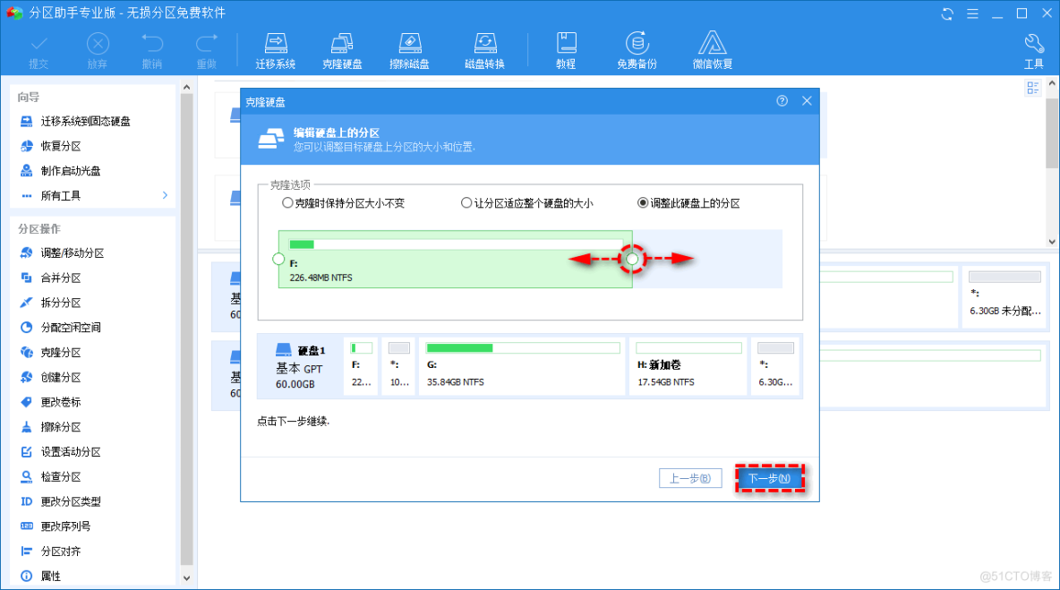This screenshot has width=1060, height=590.
Task: Choose 让分区适应整个硬盘的大小 radio option
Action: tap(466, 202)
